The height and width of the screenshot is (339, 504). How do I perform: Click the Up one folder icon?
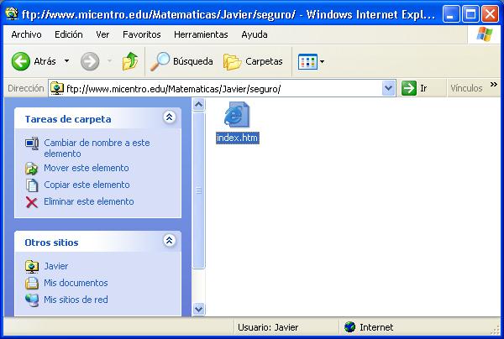point(129,61)
